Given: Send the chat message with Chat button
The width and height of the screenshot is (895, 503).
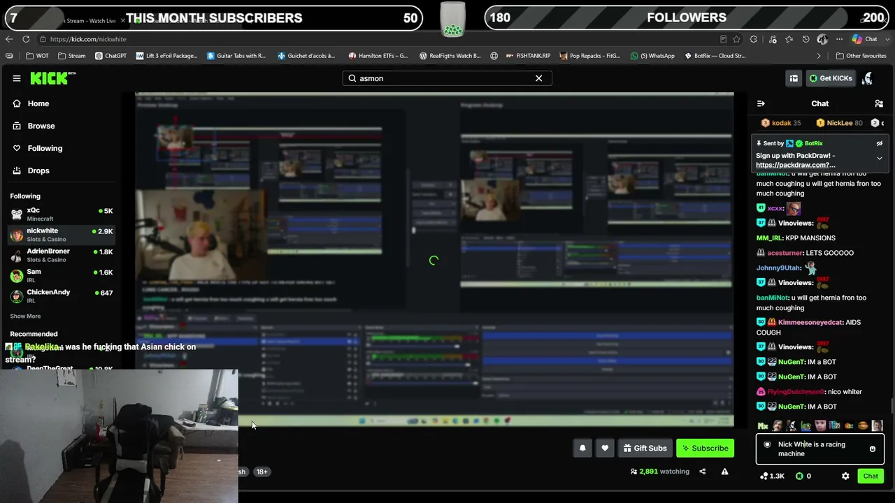Looking at the screenshot, I should tap(871, 476).
